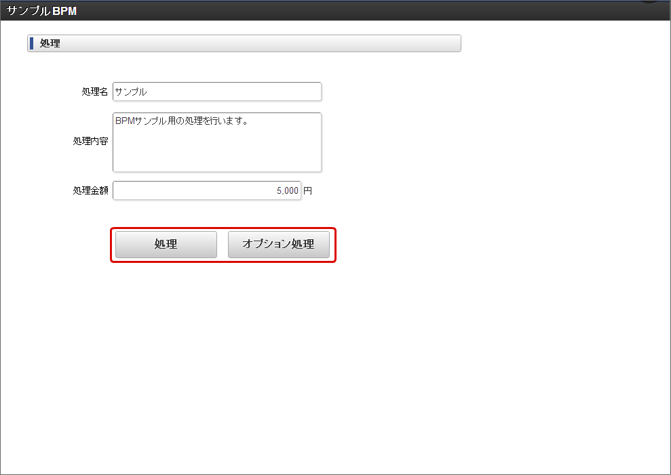This screenshot has width=671, height=475.
Task: Click the 処理金額 label
Action: [90, 190]
